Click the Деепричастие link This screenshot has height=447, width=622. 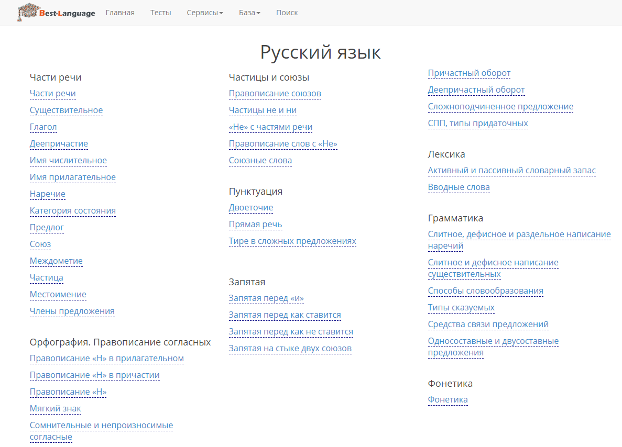pos(59,144)
